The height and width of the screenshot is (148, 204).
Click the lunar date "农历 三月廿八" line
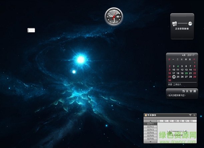tap(175, 85)
